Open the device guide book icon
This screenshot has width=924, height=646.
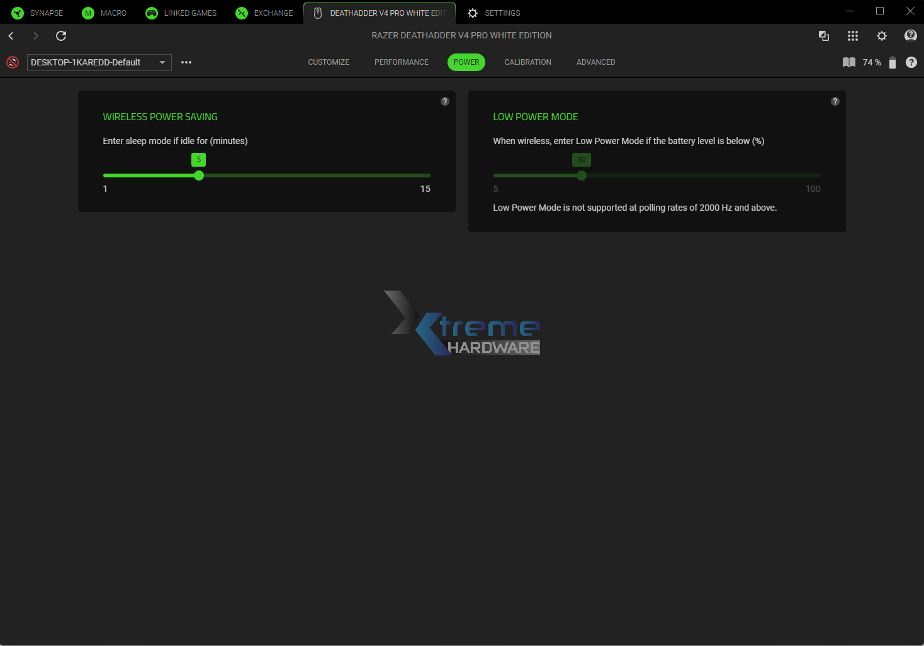click(848, 62)
